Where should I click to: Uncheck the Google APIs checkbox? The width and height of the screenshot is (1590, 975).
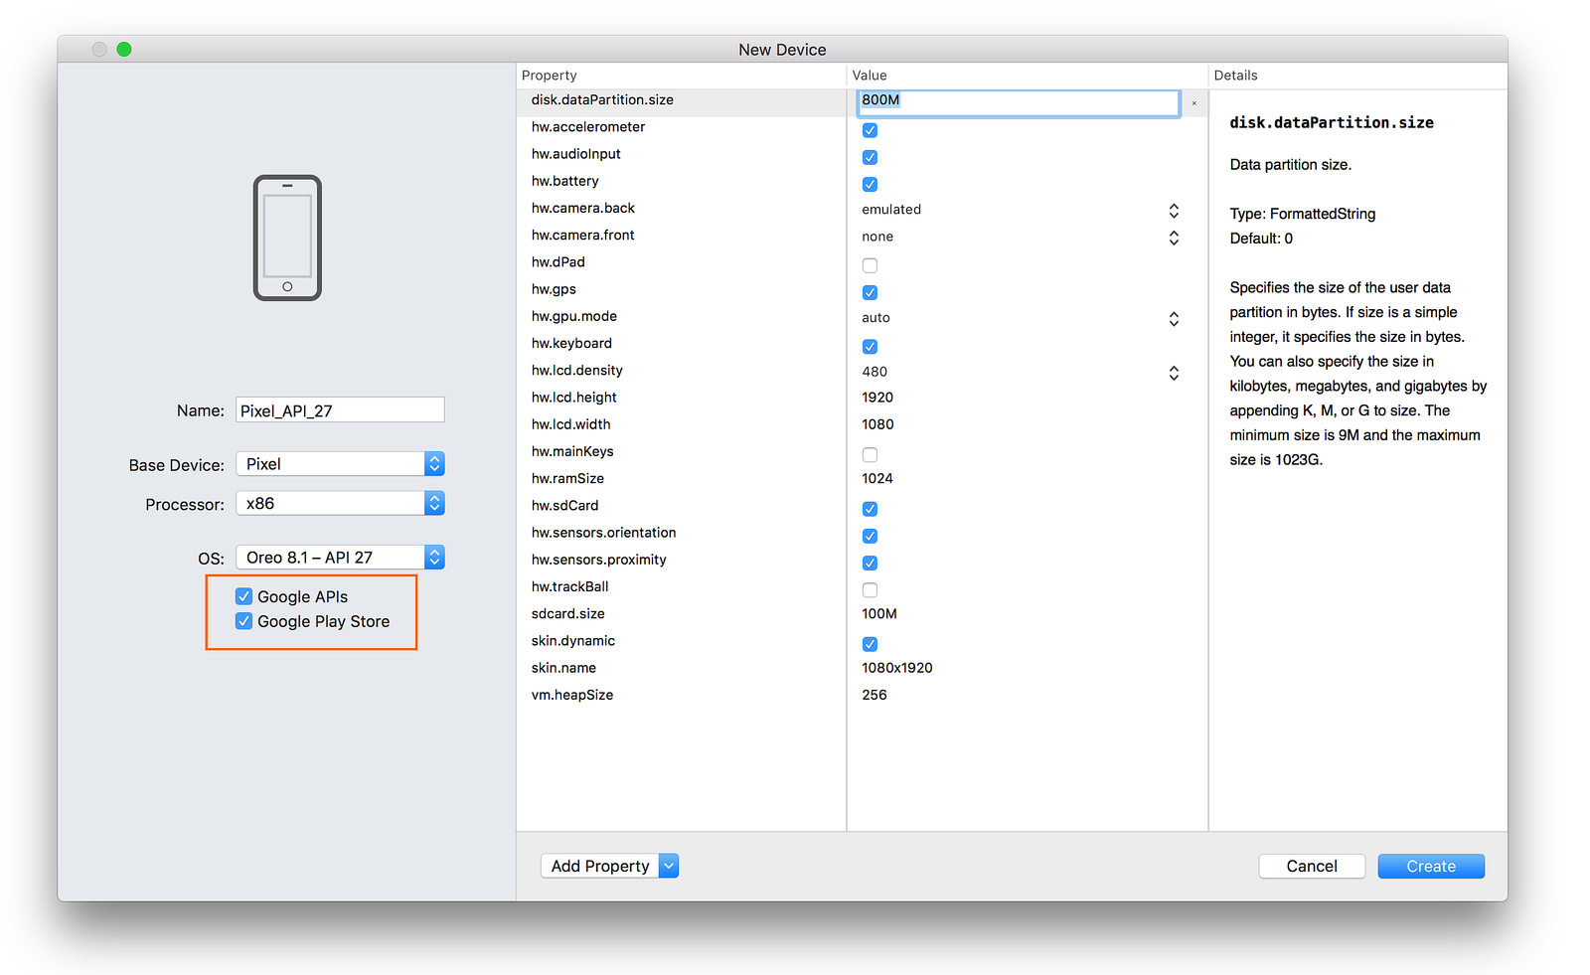(243, 596)
